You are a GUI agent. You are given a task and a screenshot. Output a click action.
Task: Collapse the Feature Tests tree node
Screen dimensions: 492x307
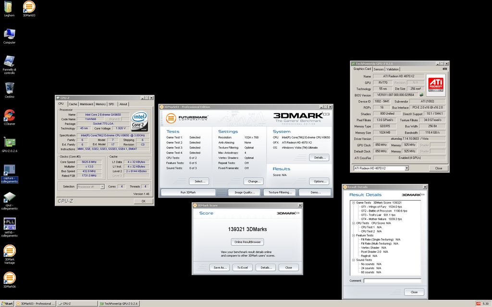(353, 235)
